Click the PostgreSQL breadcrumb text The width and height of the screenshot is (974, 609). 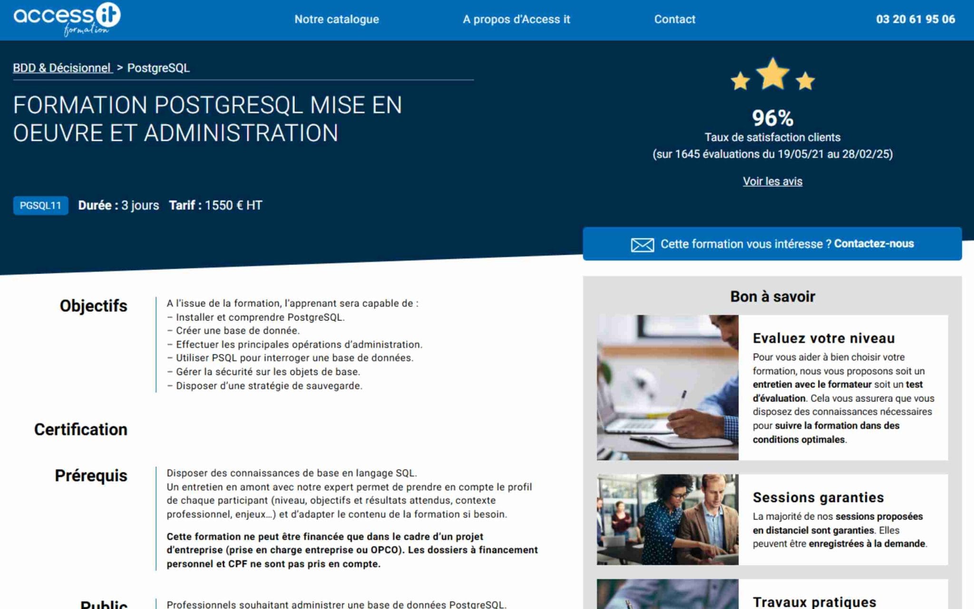pyautogui.click(x=158, y=68)
